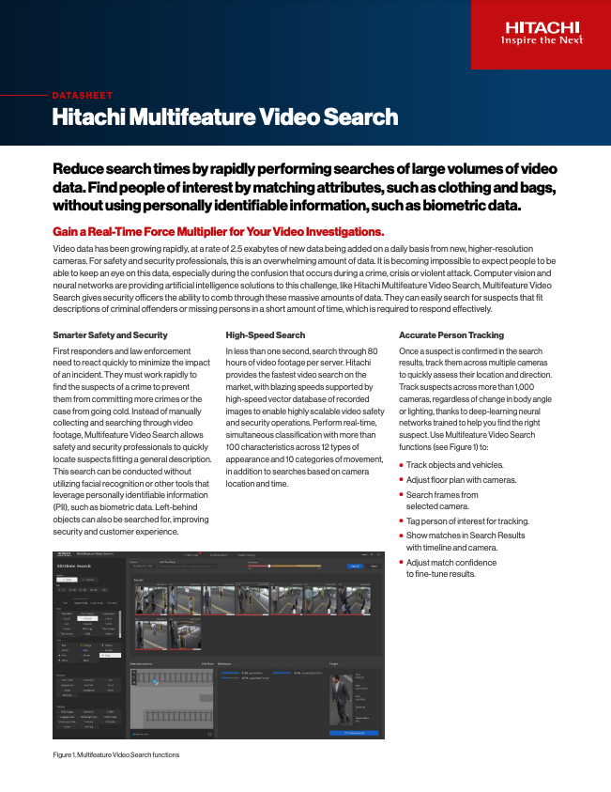Click the Reset button
This screenshot has width=611, height=792.
click(x=373, y=566)
